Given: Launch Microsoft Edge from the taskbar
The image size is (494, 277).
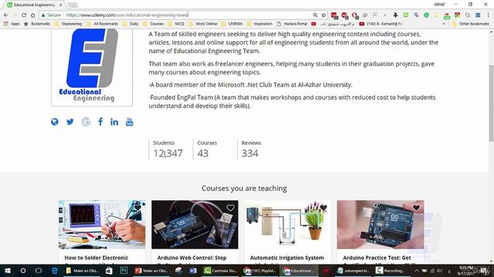Looking at the screenshot, I should click(55, 270).
